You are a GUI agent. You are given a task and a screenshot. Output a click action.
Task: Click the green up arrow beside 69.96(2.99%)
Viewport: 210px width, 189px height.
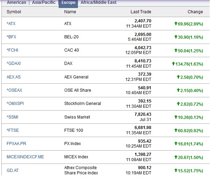click(x=176, y=23)
